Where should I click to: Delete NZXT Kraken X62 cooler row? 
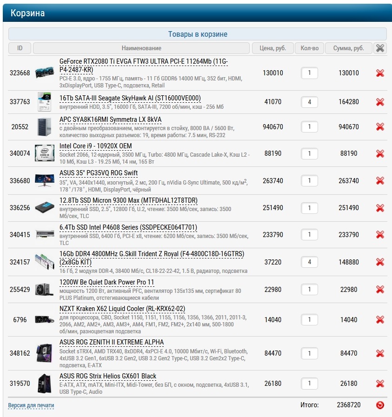[x=380, y=320]
